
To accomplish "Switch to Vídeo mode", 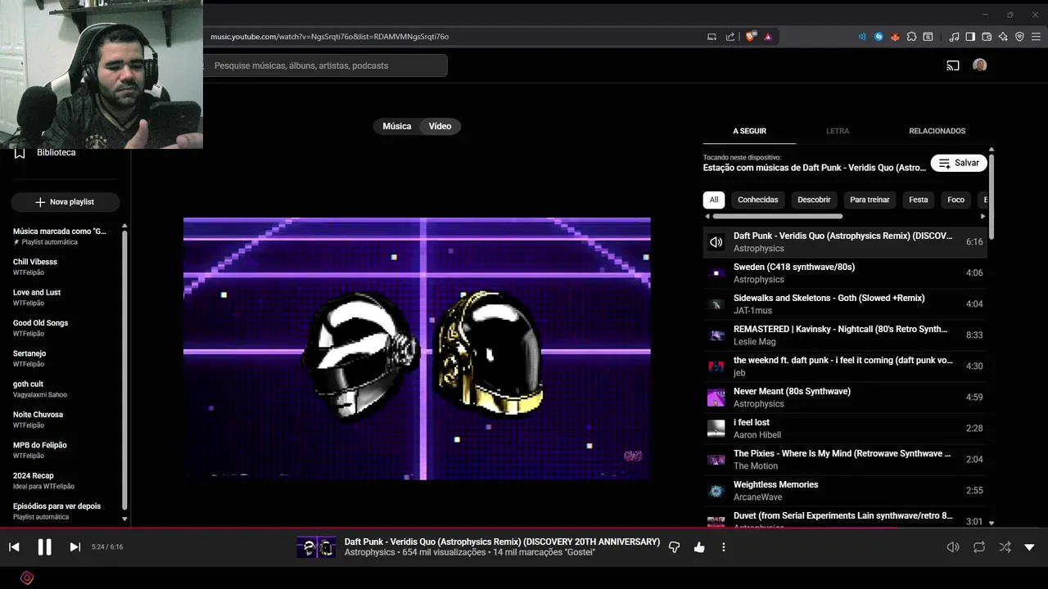I will [440, 126].
